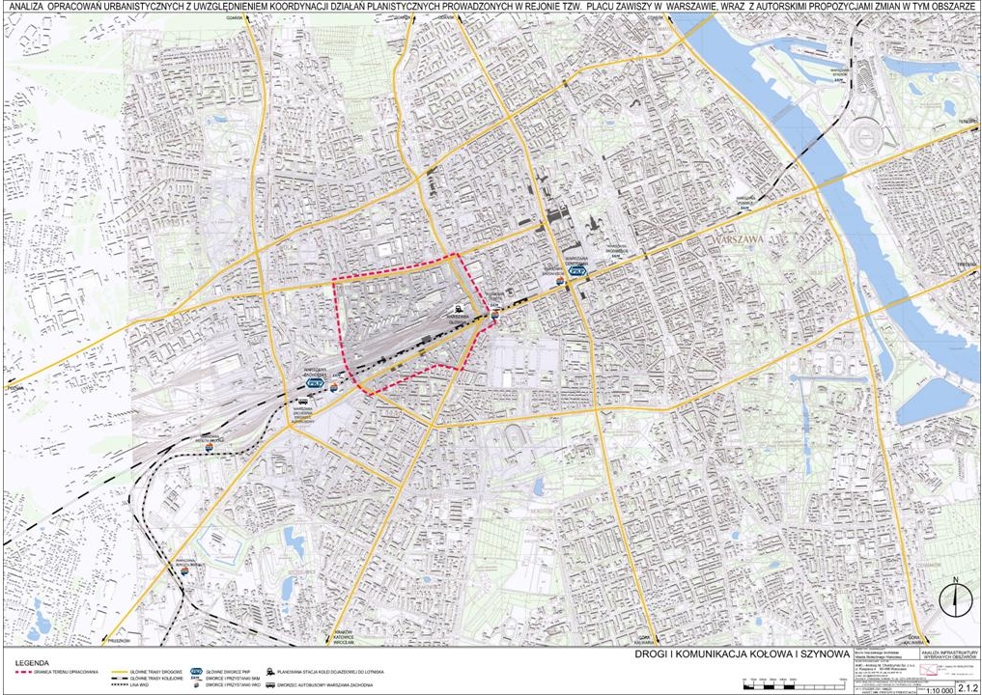Screen dimensions: 982x695
Task: Click the planned airport rail station icon on map
Action: coord(459,309)
